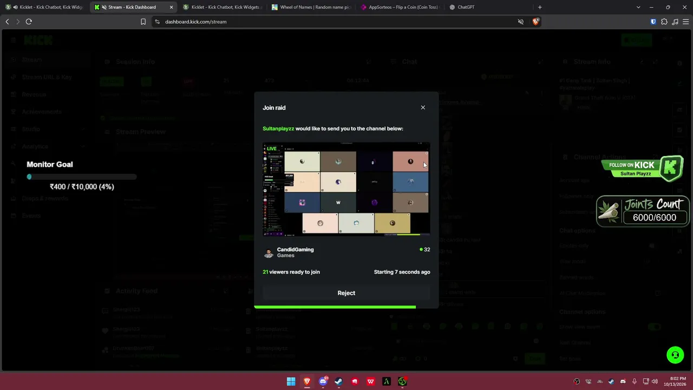View site information icon beside the URL
The width and height of the screenshot is (693, 390).
pos(157,22)
